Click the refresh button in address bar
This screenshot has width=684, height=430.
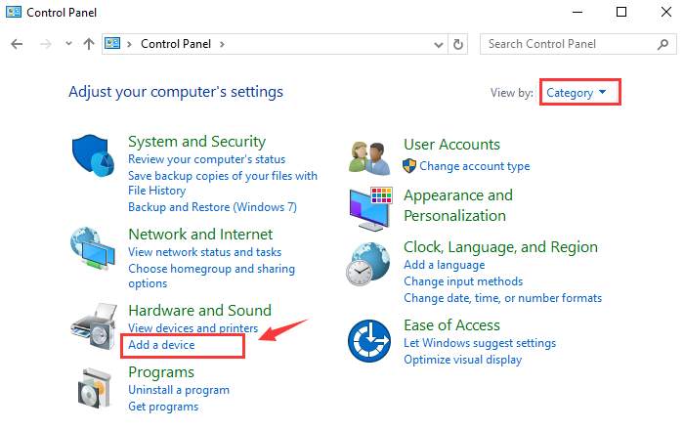pos(458,44)
